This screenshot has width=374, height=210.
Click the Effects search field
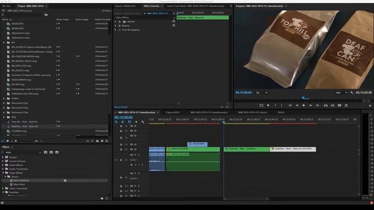point(22,152)
